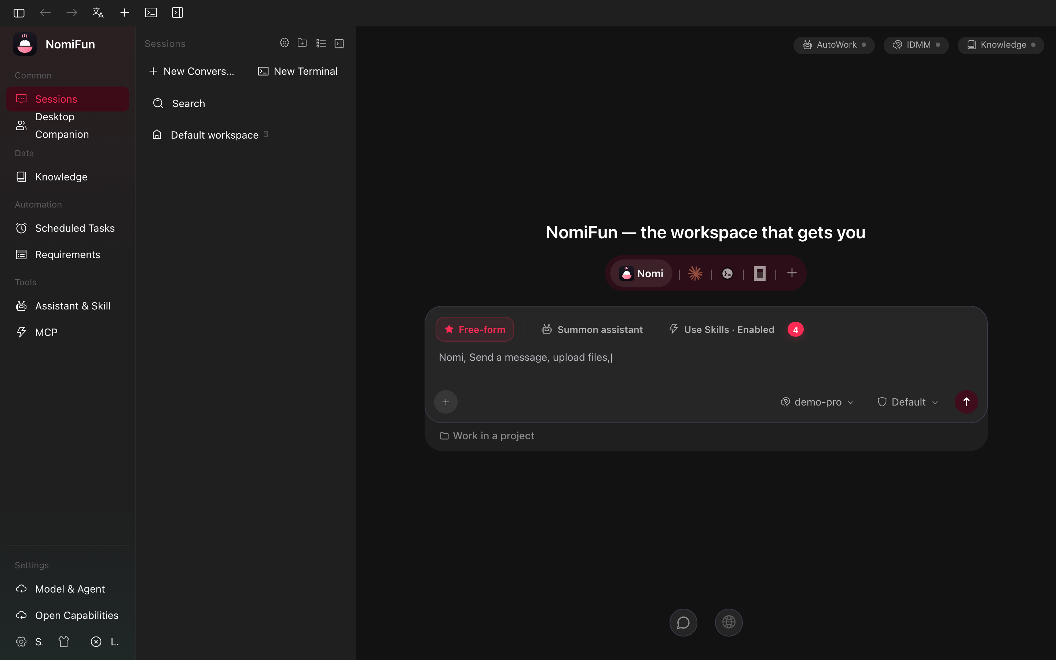Click the new folder icon in Sessions header

click(302, 43)
